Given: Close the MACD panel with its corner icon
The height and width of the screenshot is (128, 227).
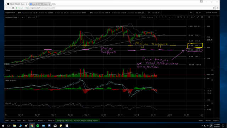Looking at the screenshot, I should [x=212, y=80].
